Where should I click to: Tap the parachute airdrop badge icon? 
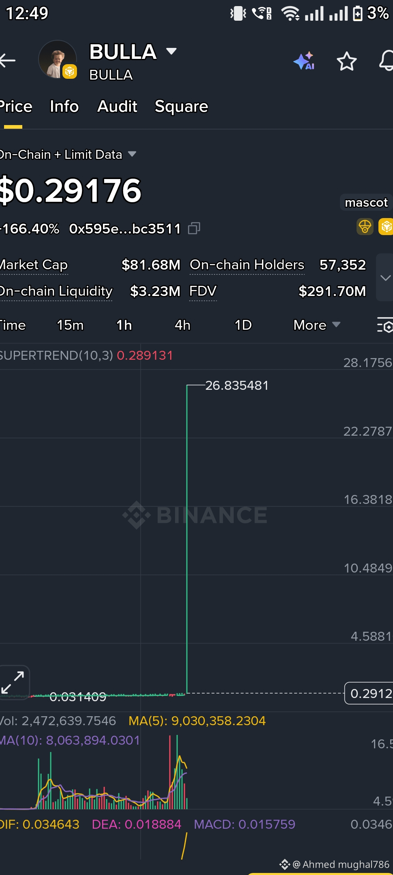coord(365,227)
